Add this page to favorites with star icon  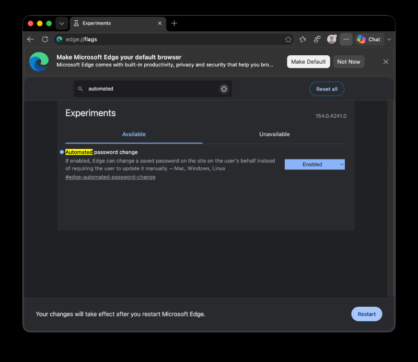tap(288, 40)
